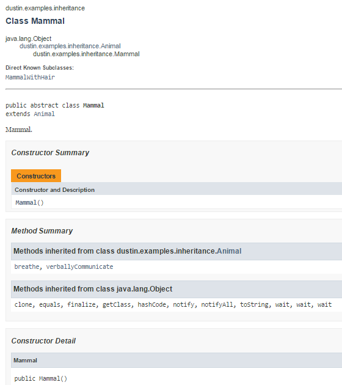Select the orange Constructors tab
This screenshot has width=342, height=385.
click(36, 176)
